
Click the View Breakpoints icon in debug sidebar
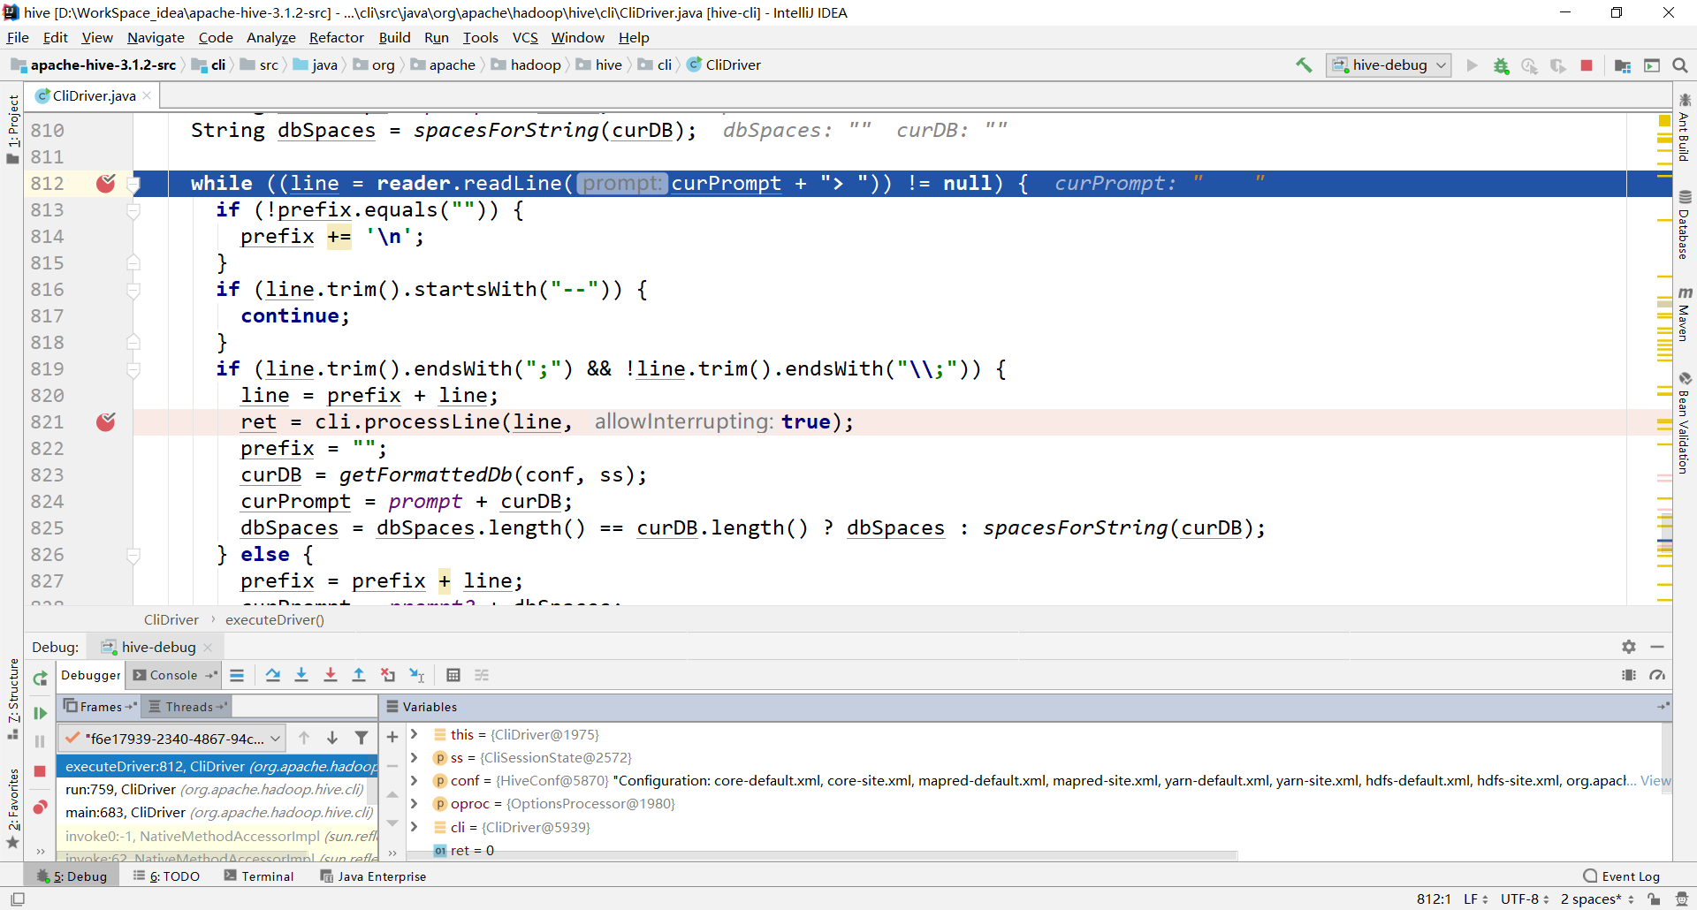point(40,808)
